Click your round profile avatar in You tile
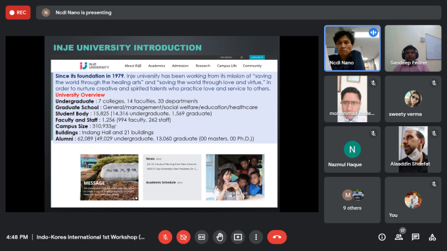Viewport: 447px width, 251px height. 413,200
